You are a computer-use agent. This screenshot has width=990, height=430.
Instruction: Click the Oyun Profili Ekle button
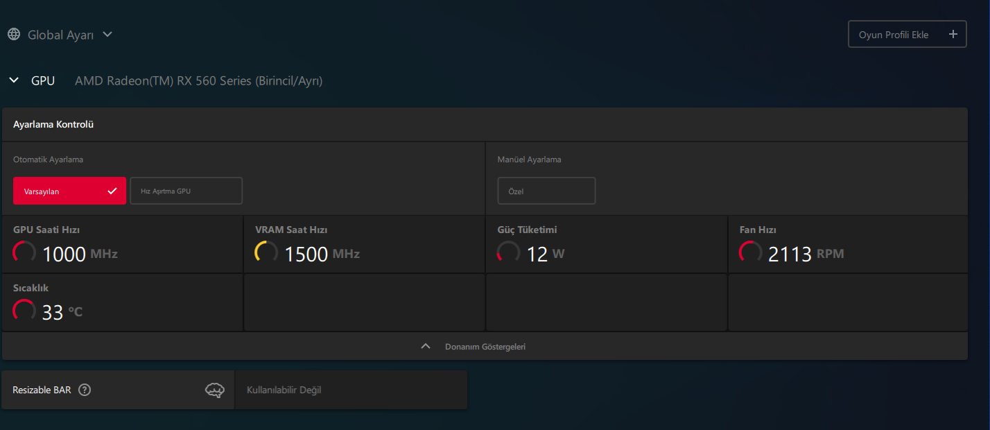click(907, 34)
